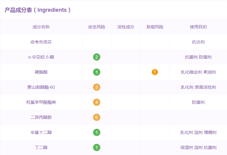The width and height of the screenshot is (227, 155).
Task: Open ingredient link o-伞花烃-5-醇
Action: pyautogui.click(x=41, y=57)
